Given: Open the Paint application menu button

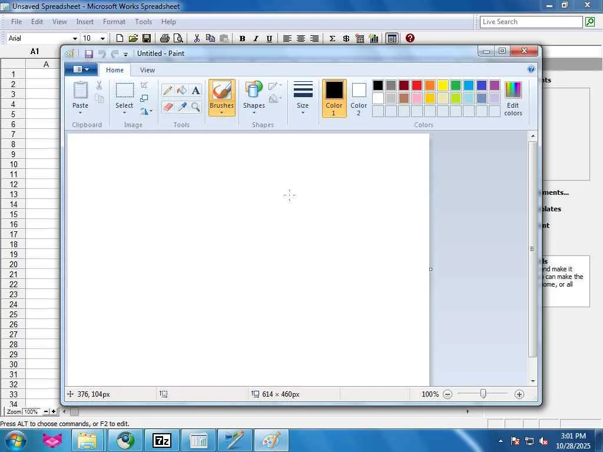Looking at the screenshot, I should (x=81, y=69).
